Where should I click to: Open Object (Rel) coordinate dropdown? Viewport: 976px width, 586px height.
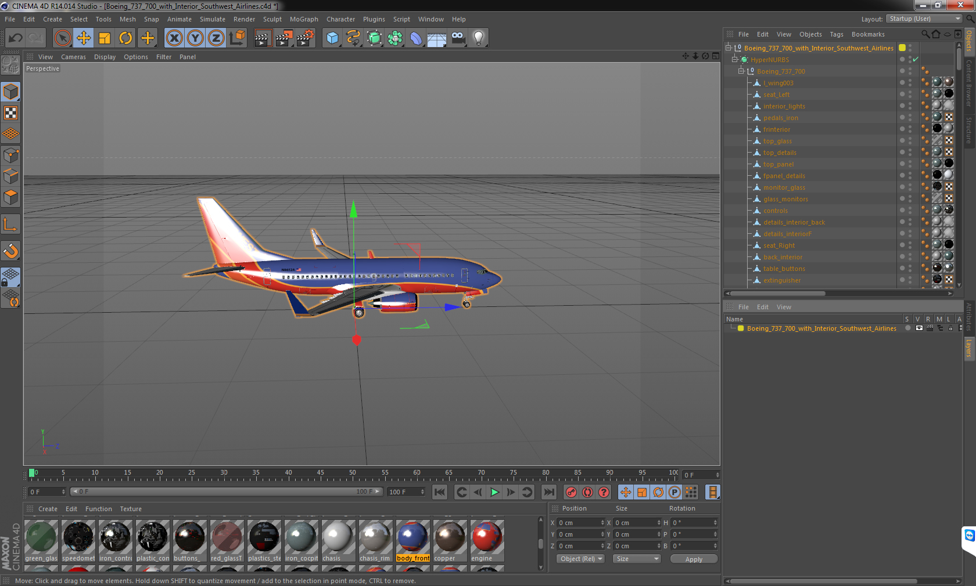(x=581, y=559)
